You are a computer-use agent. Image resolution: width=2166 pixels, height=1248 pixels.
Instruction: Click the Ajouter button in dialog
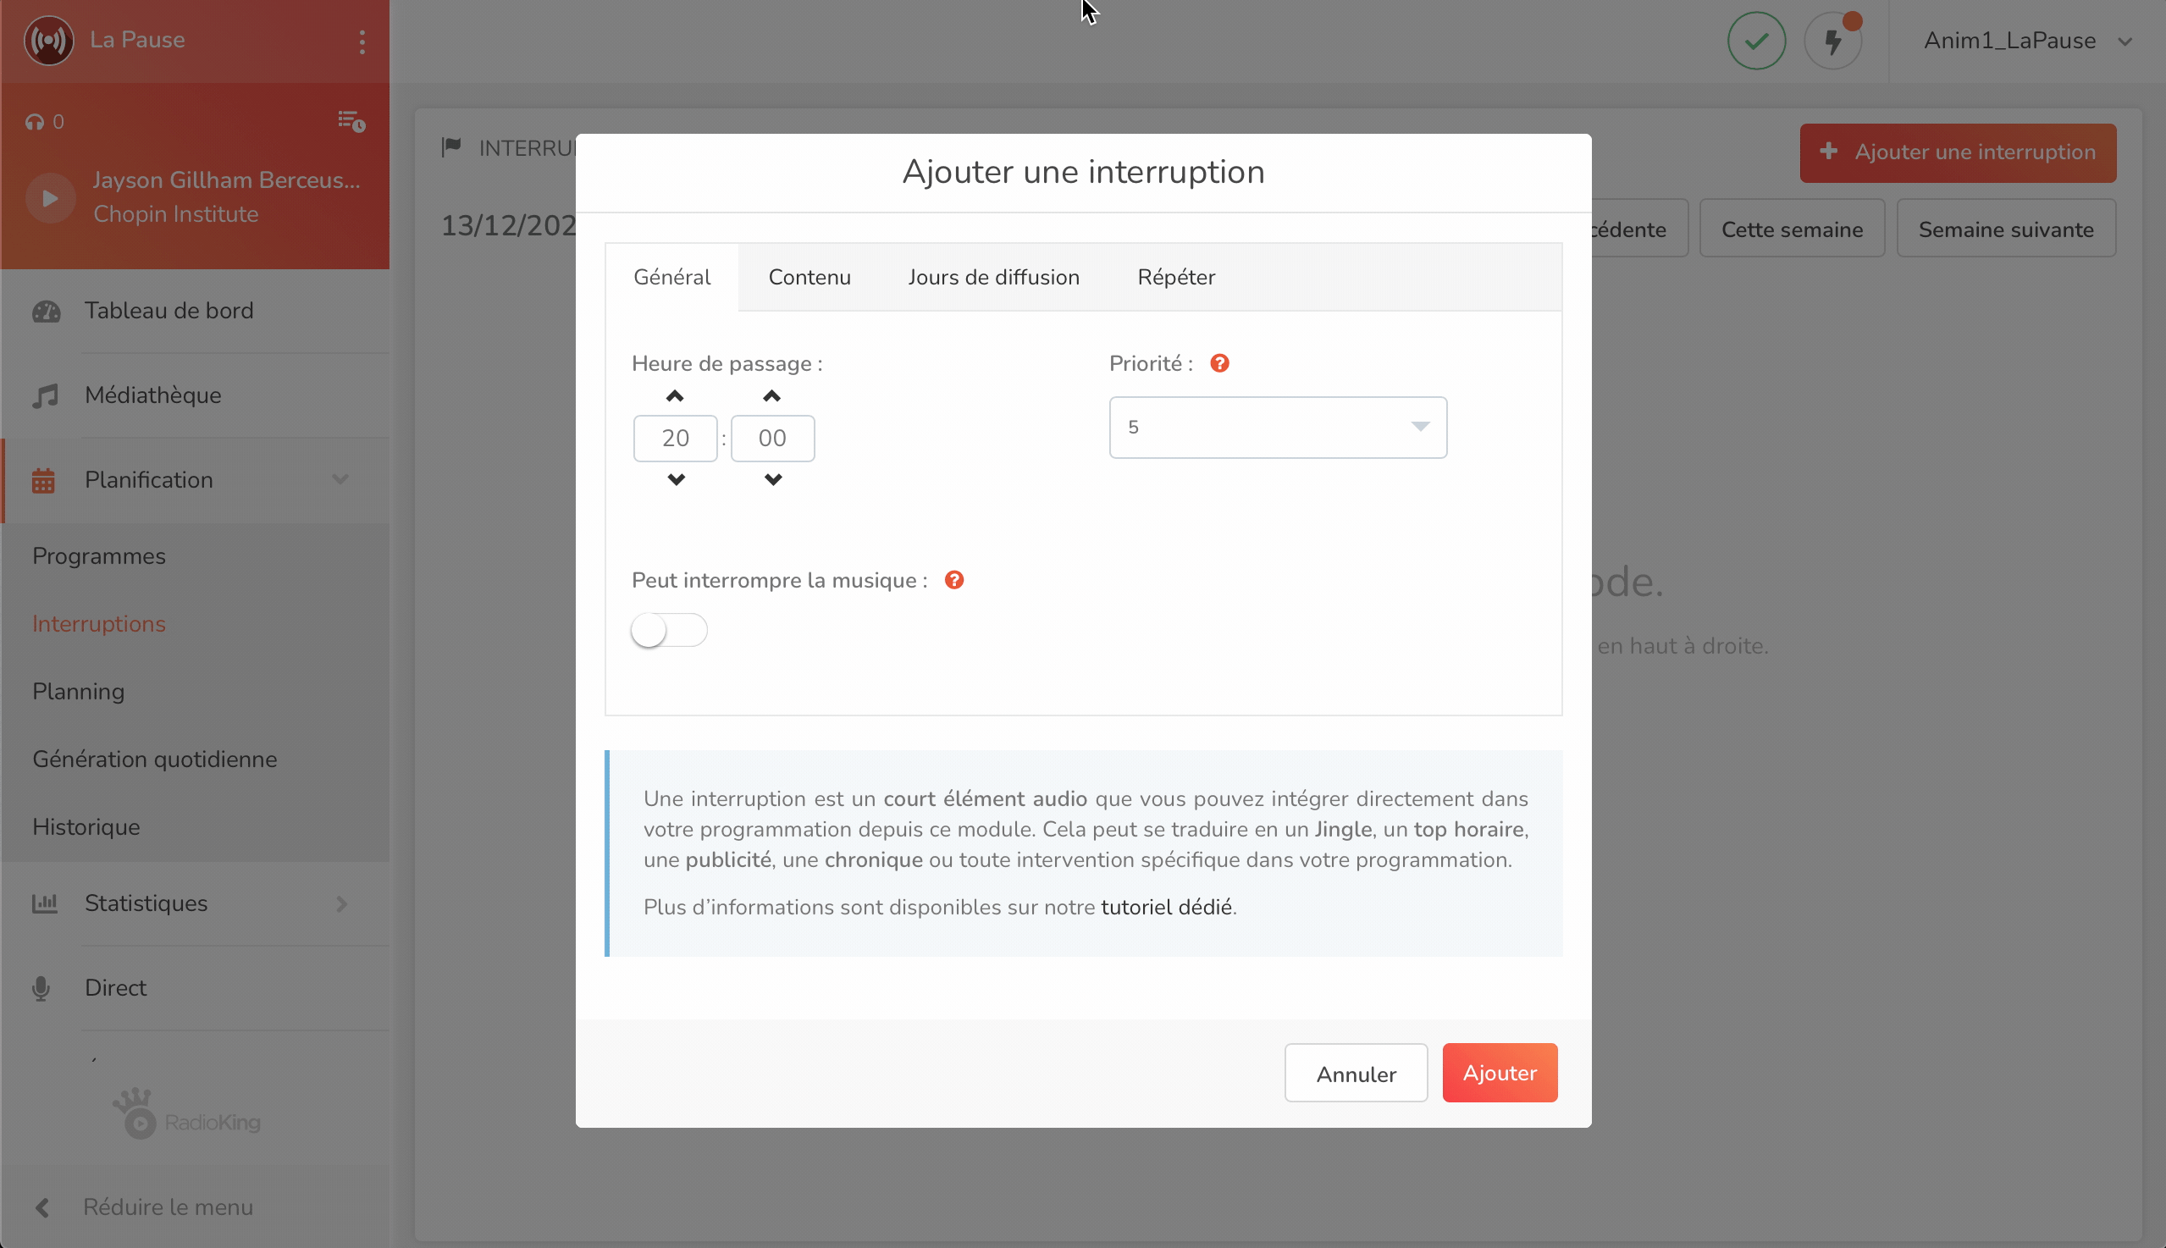point(1499,1072)
